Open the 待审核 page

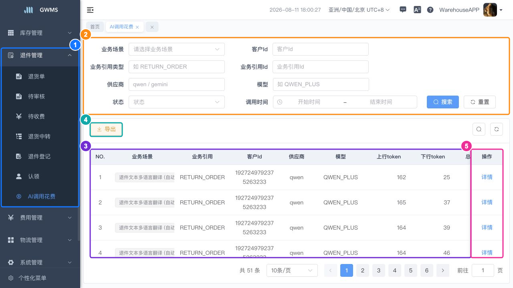pos(40,96)
